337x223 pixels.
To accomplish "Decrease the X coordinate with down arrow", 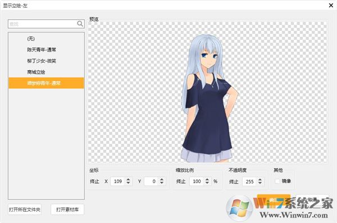I will (128, 183).
